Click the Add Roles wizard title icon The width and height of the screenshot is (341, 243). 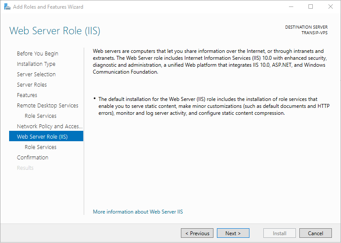[7, 7]
